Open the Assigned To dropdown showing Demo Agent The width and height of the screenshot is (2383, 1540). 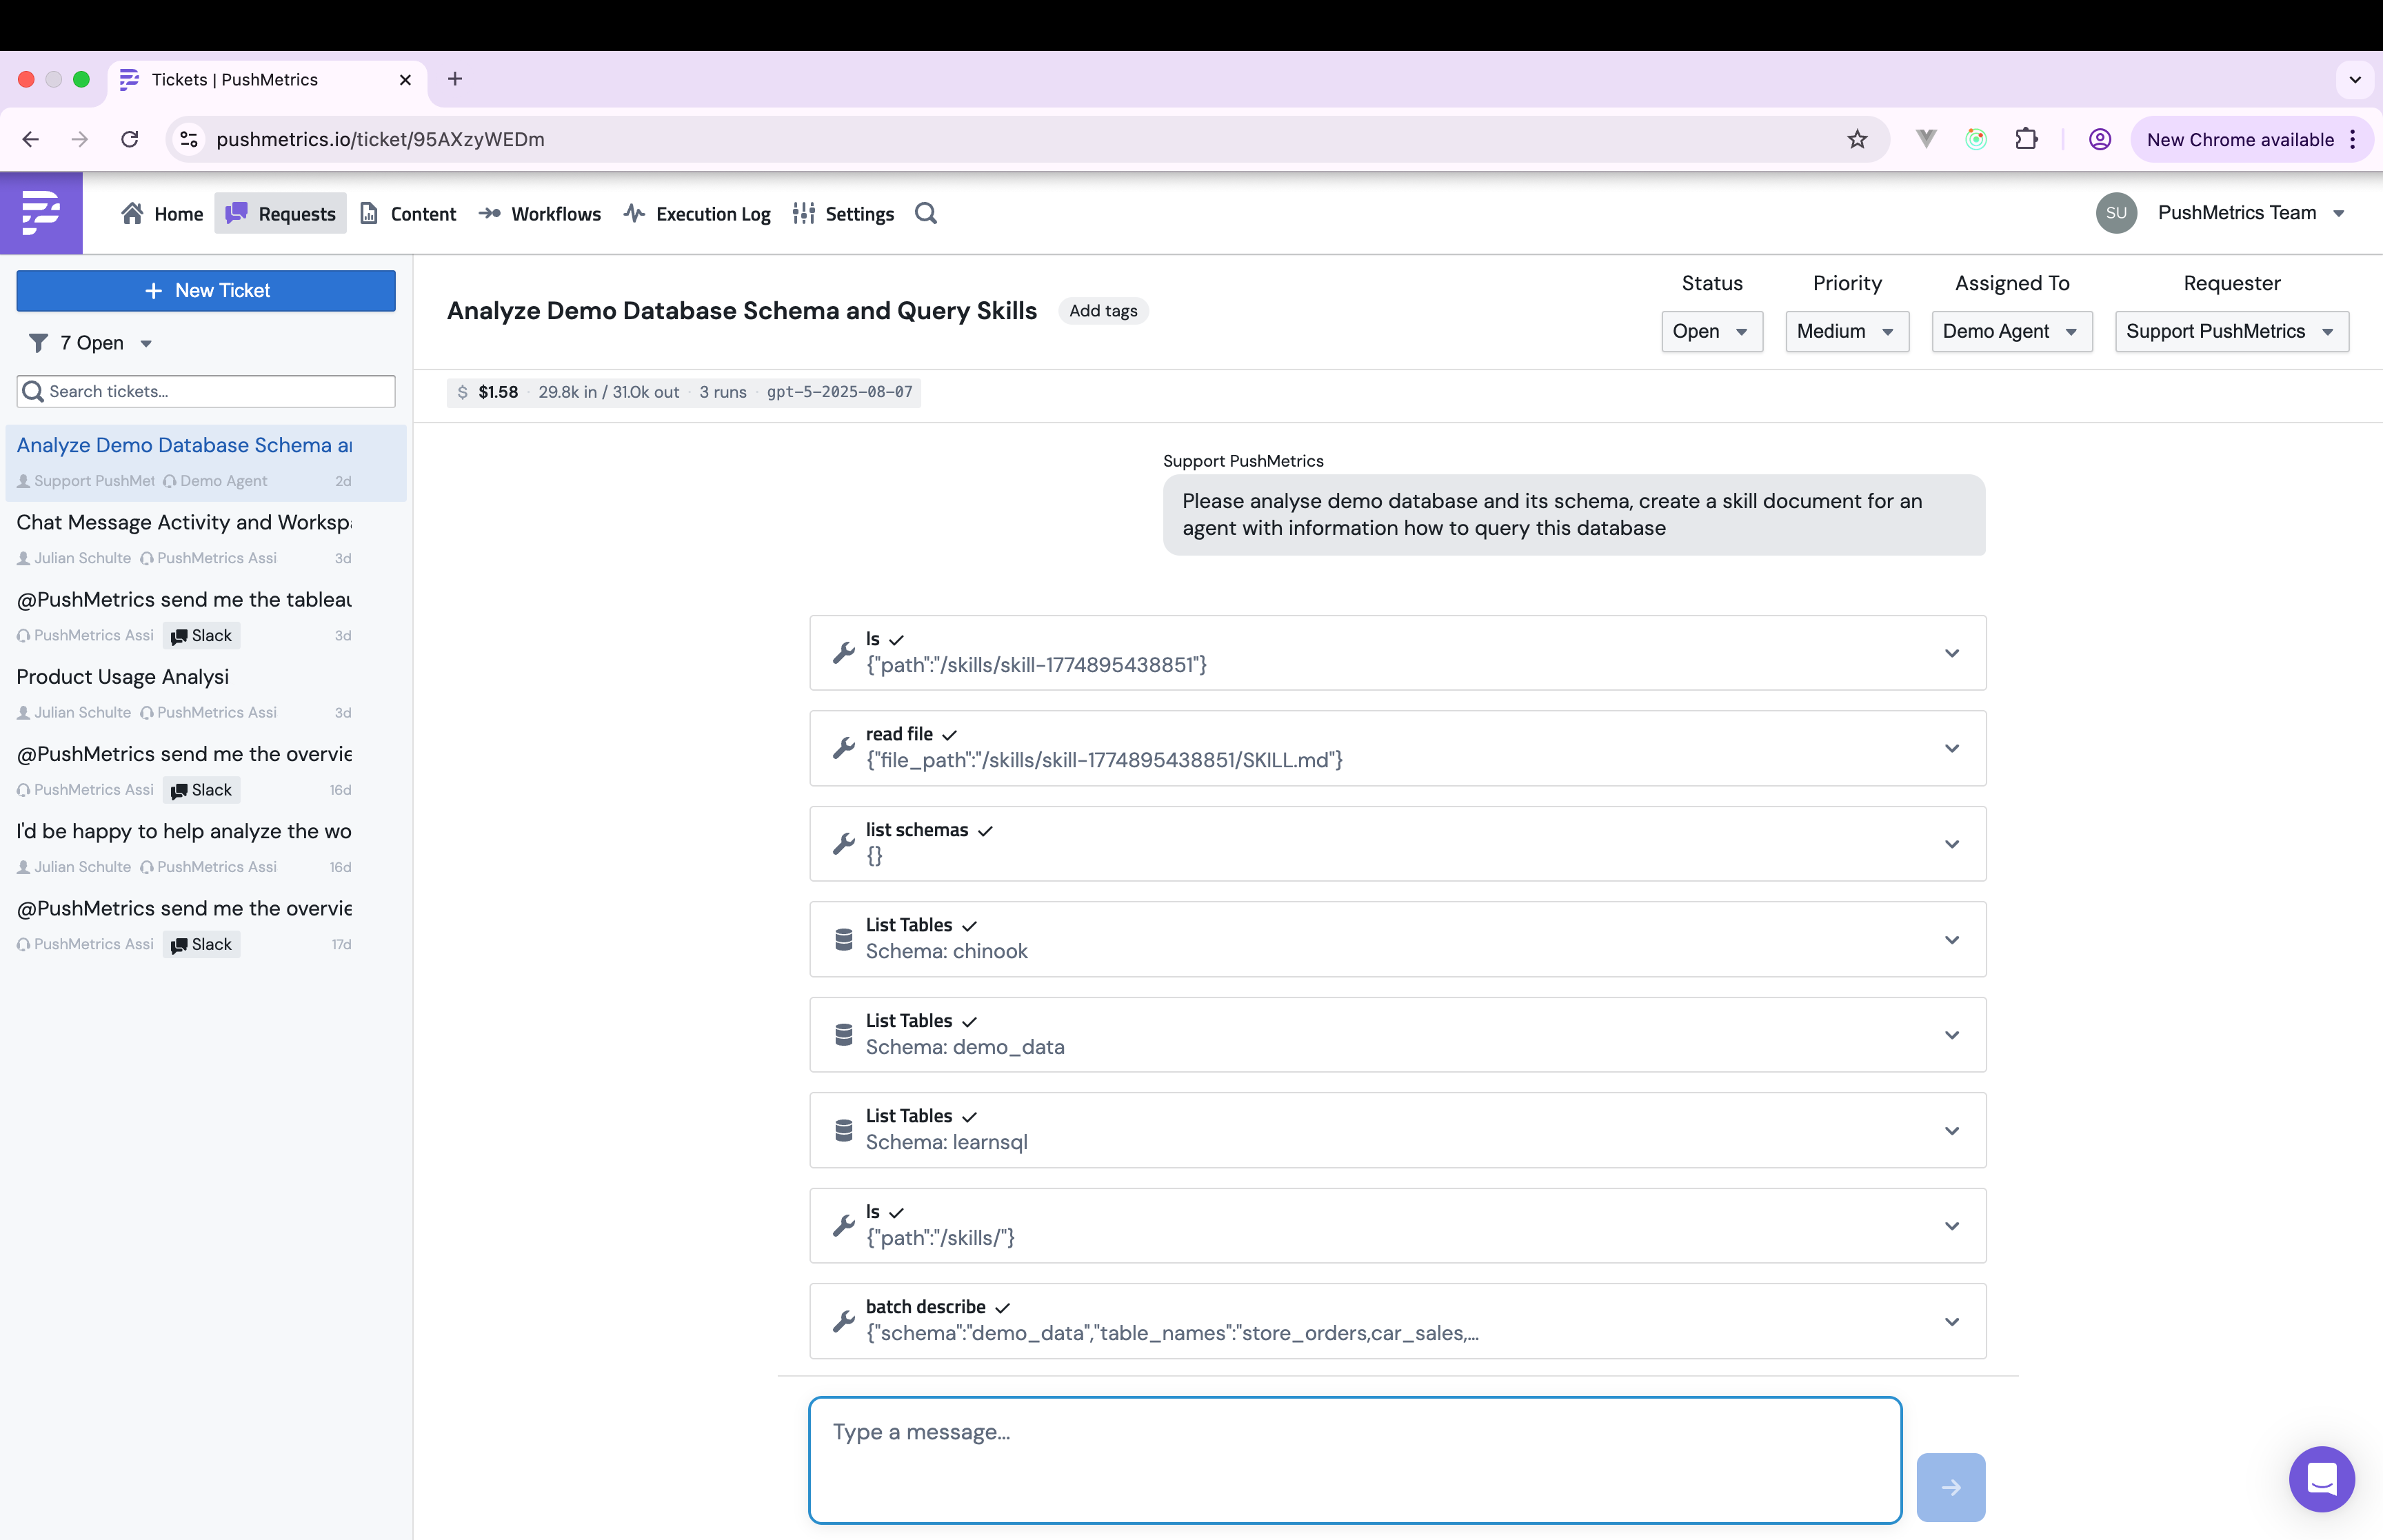tap(2012, 331)
